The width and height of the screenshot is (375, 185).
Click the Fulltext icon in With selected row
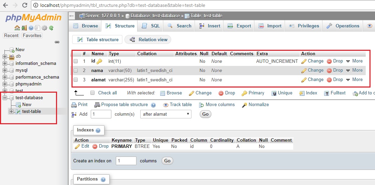327,93
